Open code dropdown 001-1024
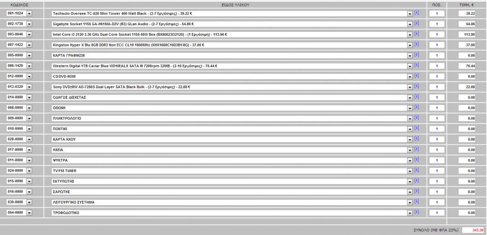Viewport: 487px width, 235px height. click(x=29, y=13)
